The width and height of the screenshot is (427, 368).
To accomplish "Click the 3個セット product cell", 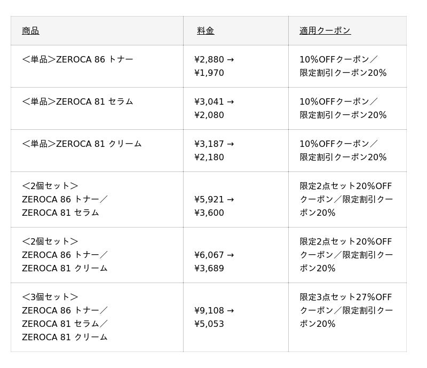I will pyautogui.click(x=65, y=317).
